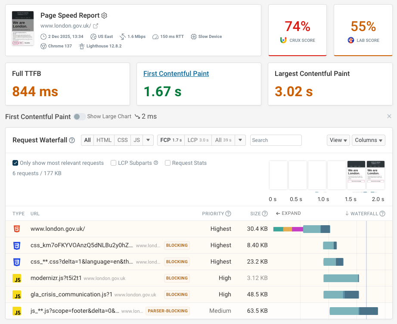
Task: Click the settings gear next to Page Speed Report
Action: point(104,16)
